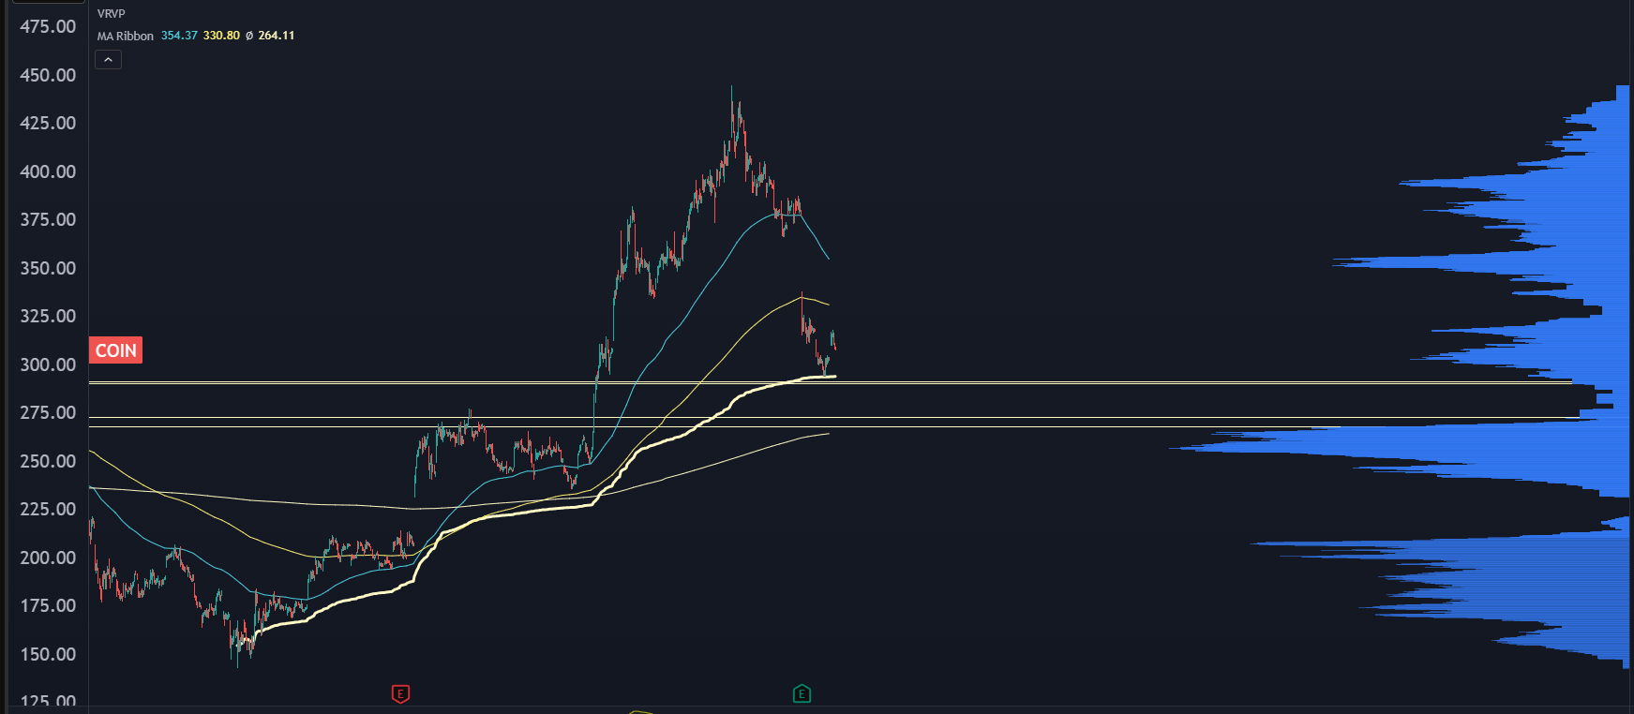
Task: Click the red COIN ticker label
Action: [x=115, y=350]
